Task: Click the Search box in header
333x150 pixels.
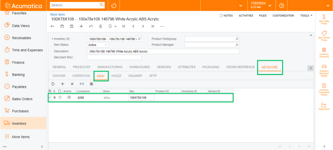Action: [x=75, y=5]
